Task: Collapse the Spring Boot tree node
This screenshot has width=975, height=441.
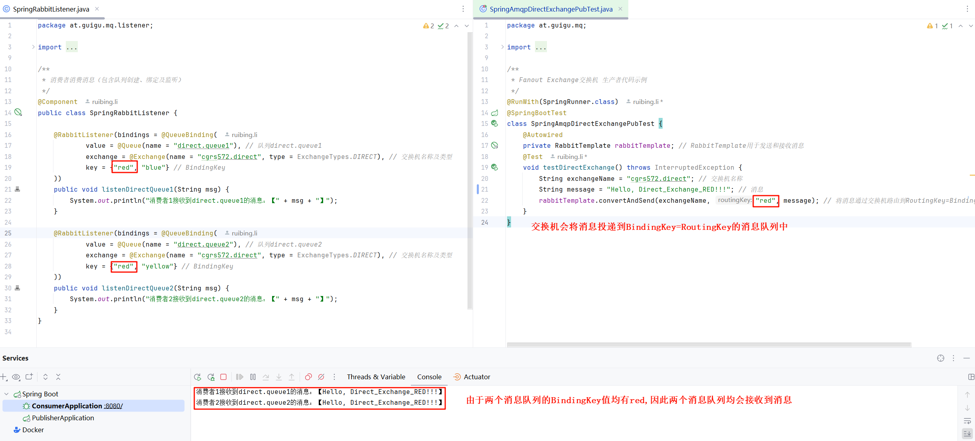Action: tap(6, 394)
